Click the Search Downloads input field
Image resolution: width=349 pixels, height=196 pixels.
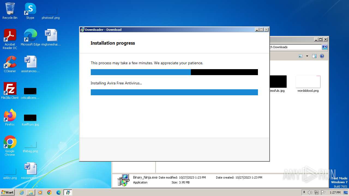point(296,47)
